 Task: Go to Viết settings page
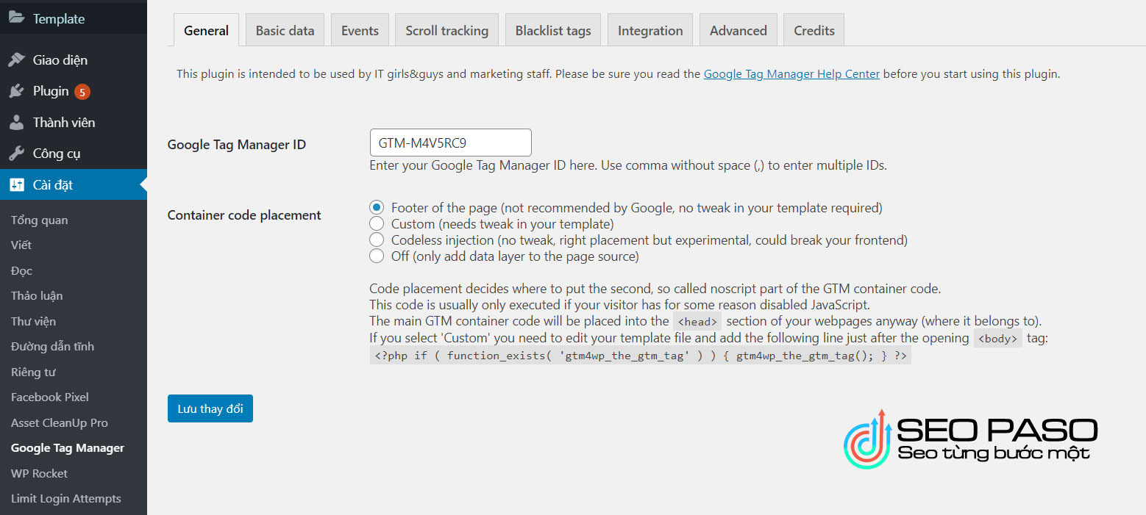click(21, 245)
